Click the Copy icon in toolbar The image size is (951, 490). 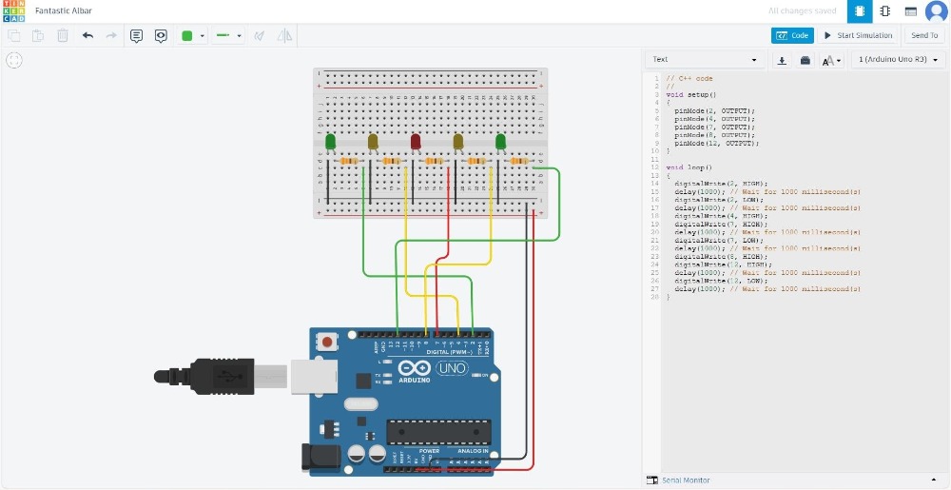(13, 36)
